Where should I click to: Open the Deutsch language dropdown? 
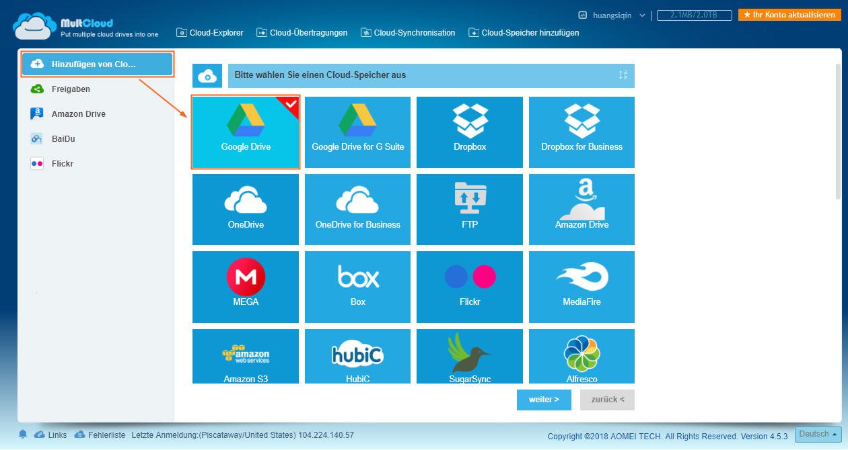[x=818, y=435]
